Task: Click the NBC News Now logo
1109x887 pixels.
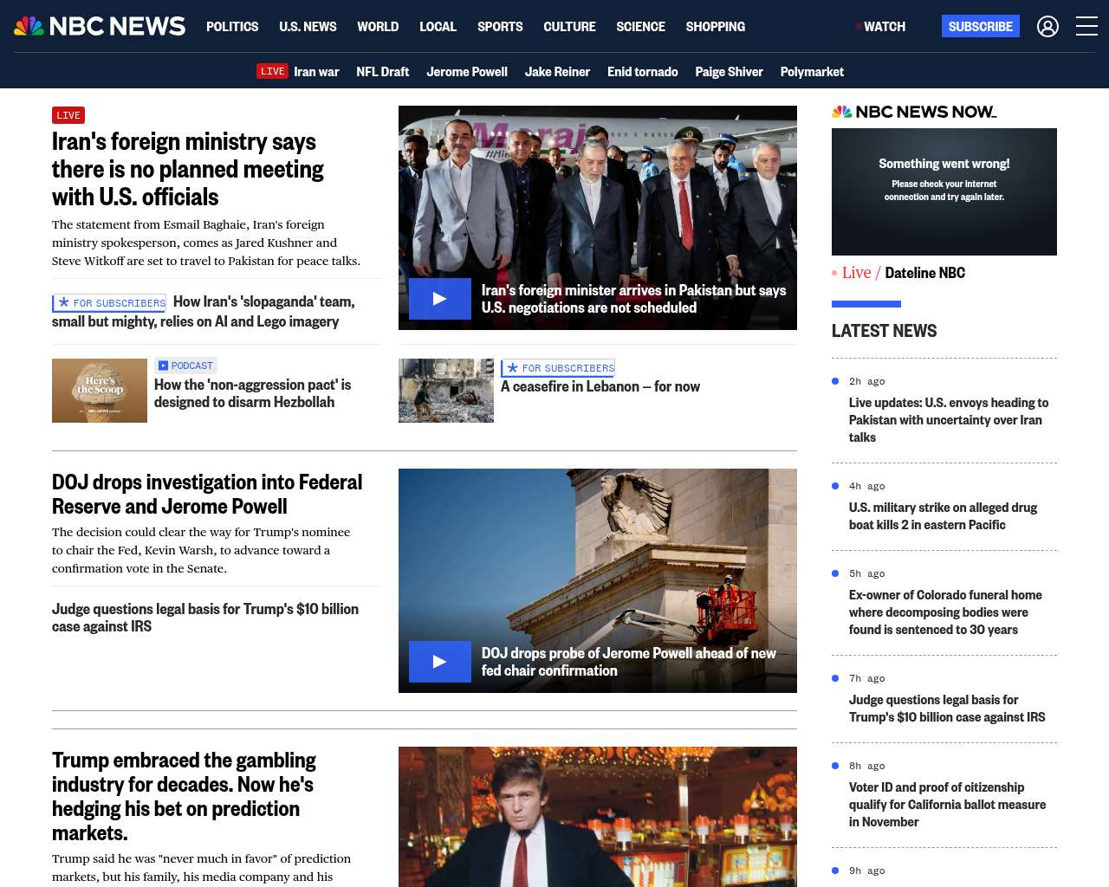Action: tap(913, 112)
